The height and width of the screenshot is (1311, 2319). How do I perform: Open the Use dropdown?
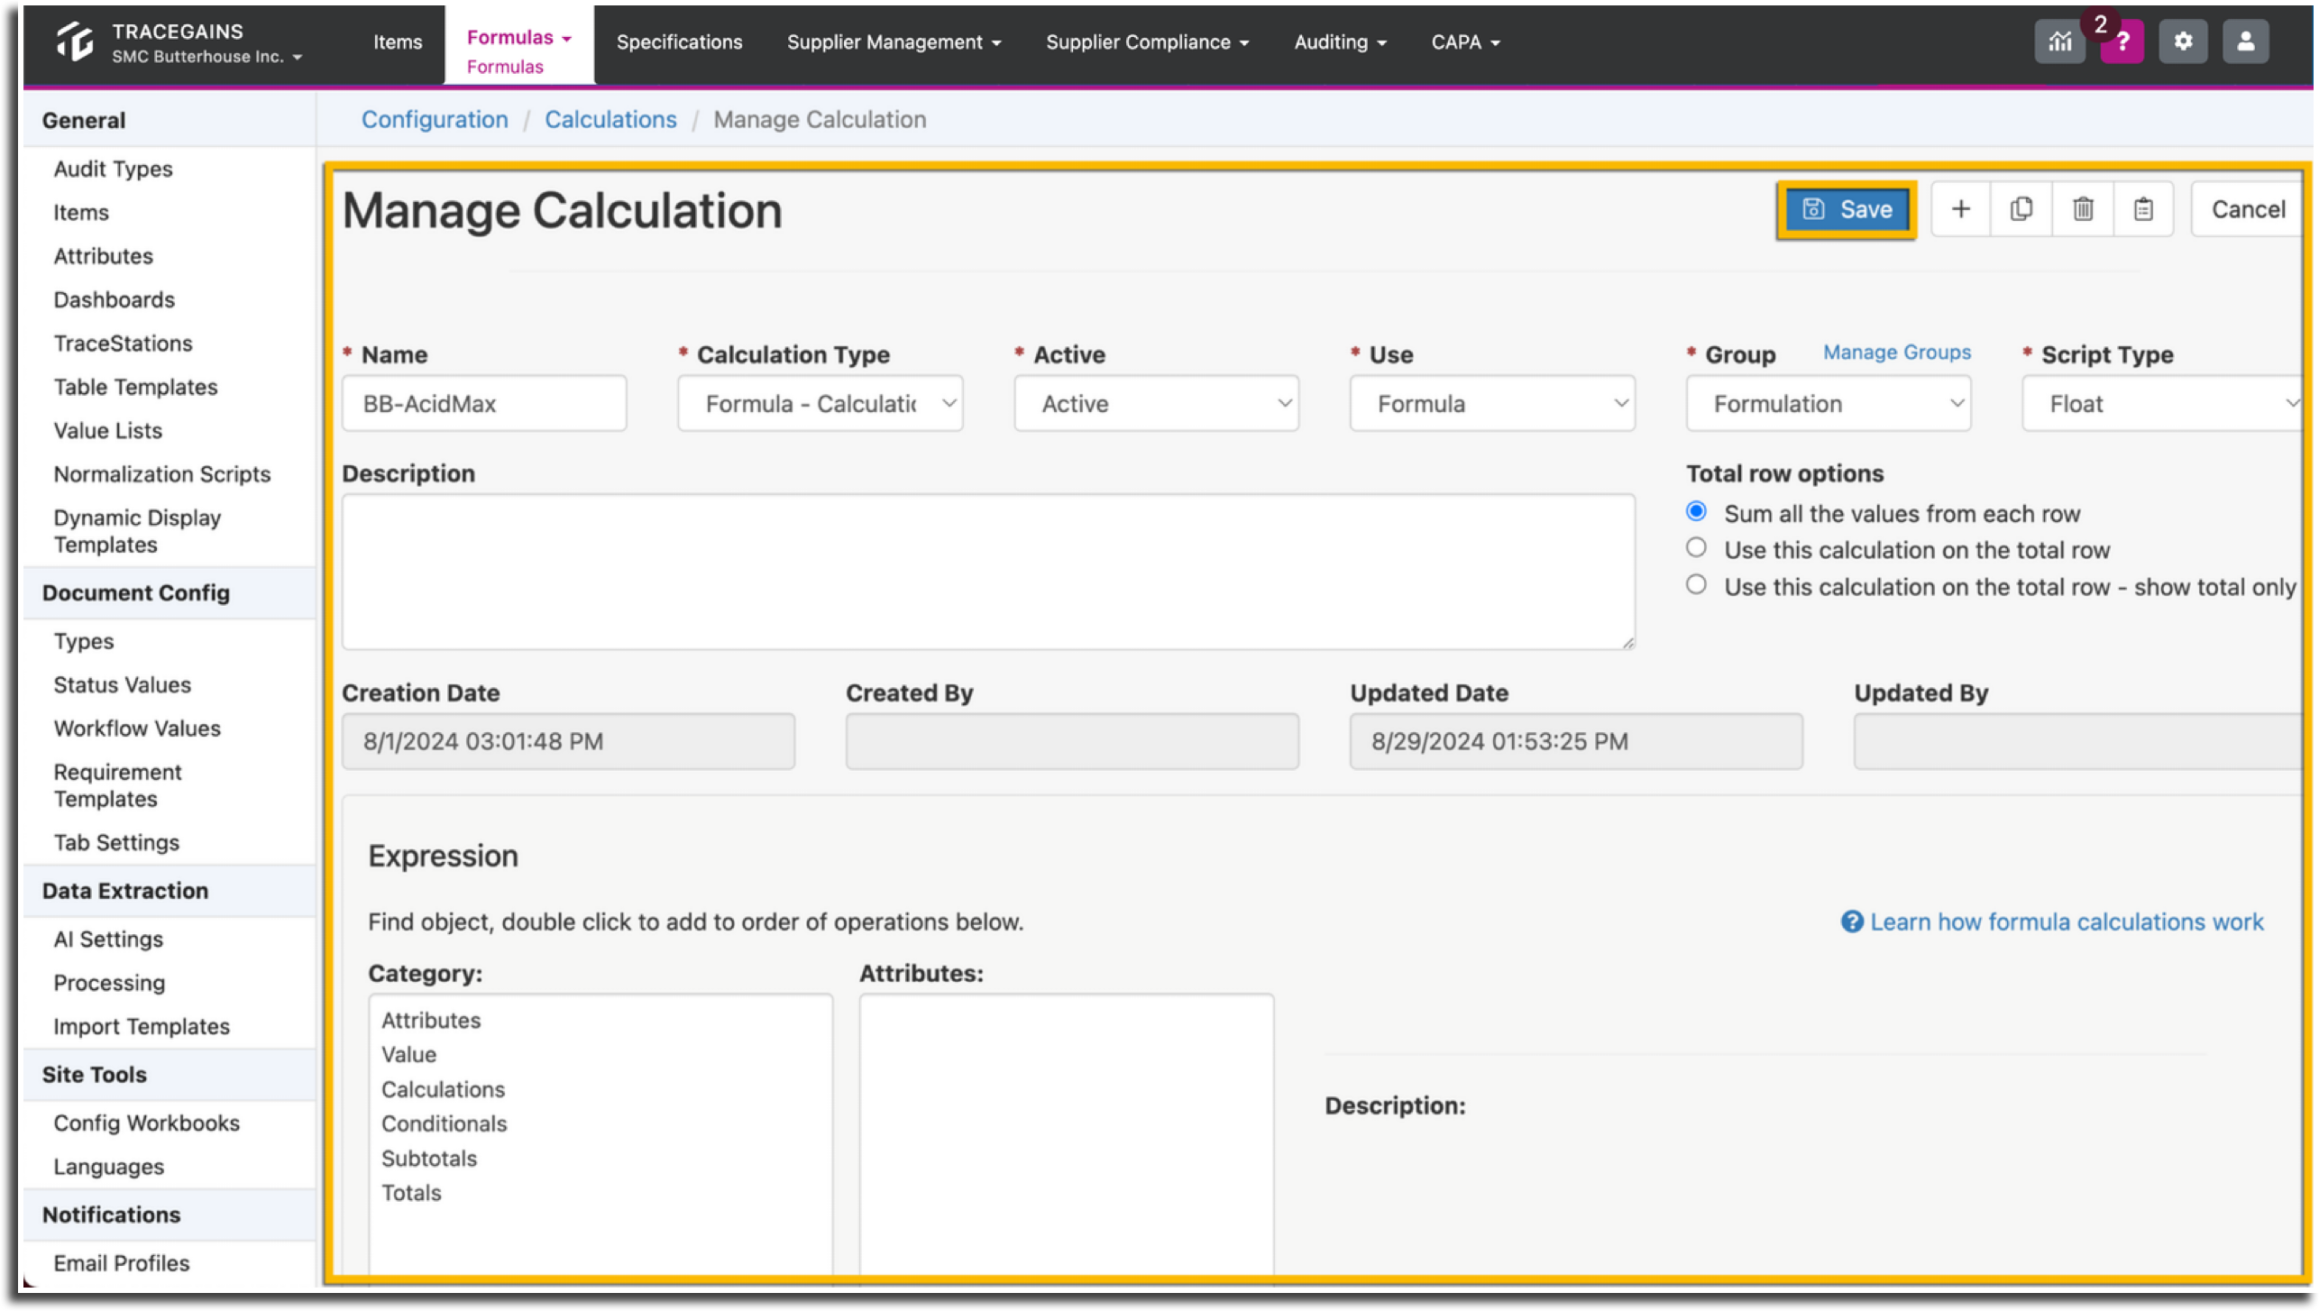click(x=1491, y=404)
